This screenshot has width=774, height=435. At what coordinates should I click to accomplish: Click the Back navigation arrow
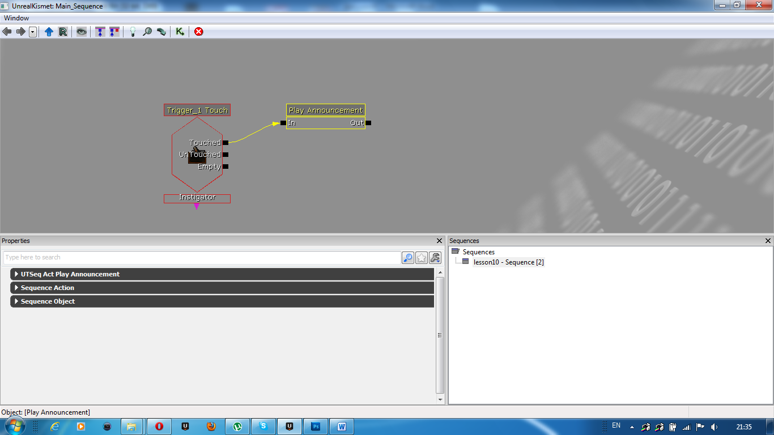coord(7,32)
